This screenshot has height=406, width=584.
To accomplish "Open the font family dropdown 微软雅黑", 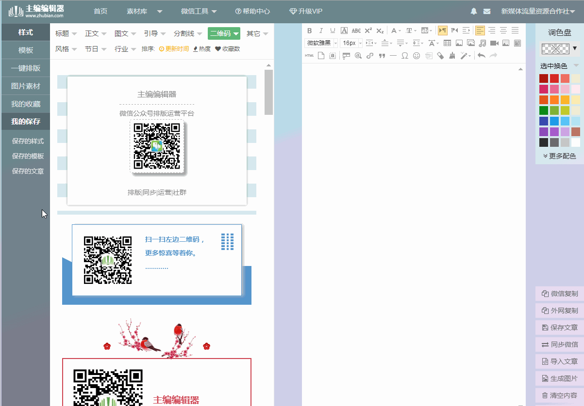I will [321, 43].
